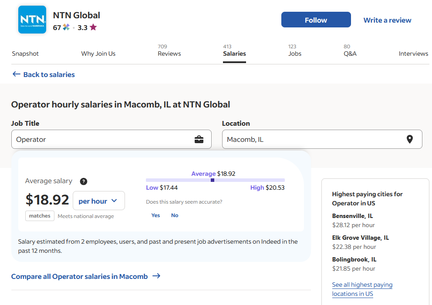Switch to the Why Join Us tab
Viewport: 432px width, 305px height.
(98, 54)
